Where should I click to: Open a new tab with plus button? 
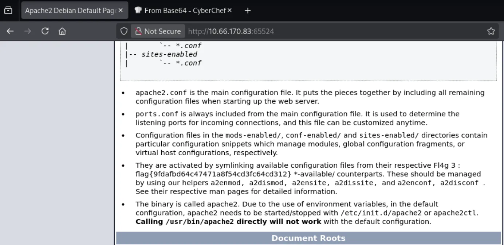[248, 11]
